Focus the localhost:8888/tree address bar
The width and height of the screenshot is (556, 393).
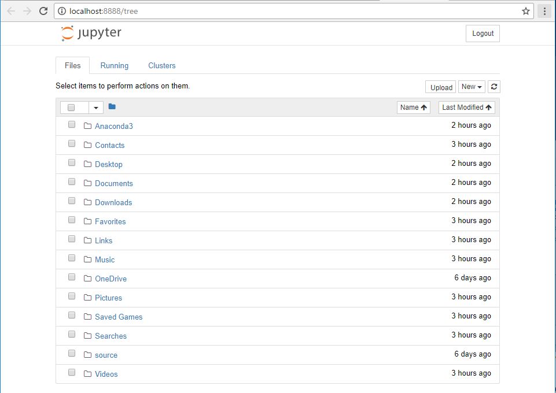293,11
